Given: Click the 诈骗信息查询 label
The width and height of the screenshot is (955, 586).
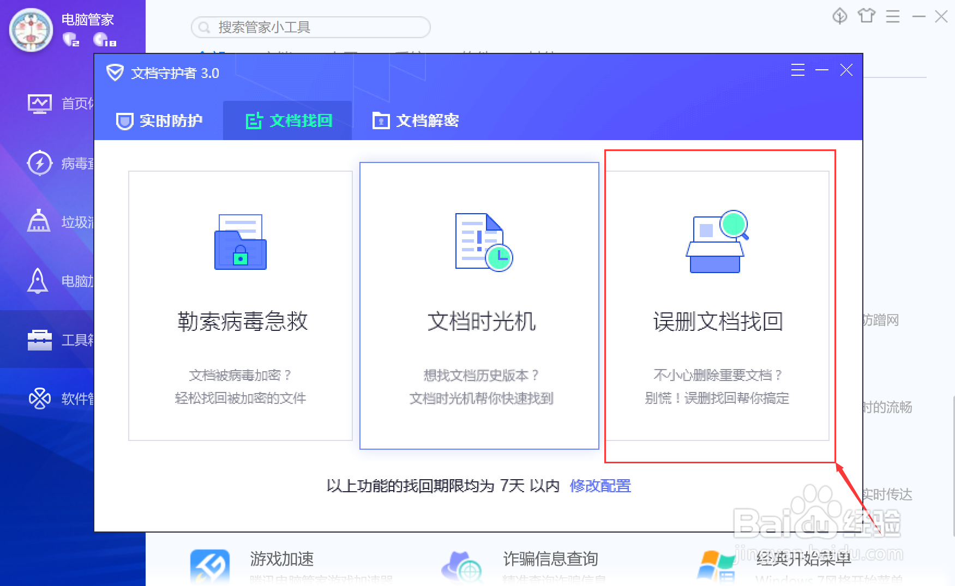Looking at the screenshot, I should pyautogui.click(x=551, y=559).
